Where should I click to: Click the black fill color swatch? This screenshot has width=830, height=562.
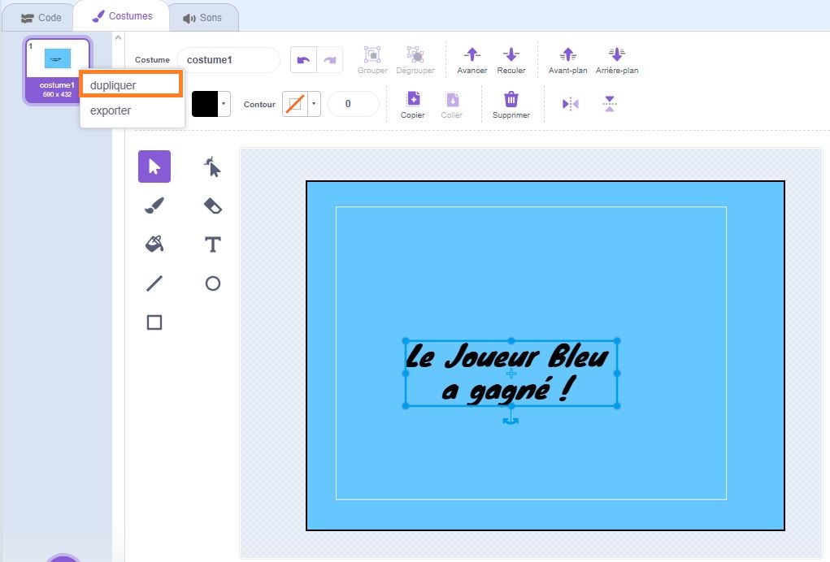pos(205,104)
